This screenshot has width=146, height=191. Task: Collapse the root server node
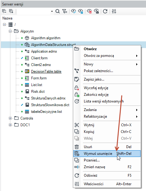(x=4, y=25)
